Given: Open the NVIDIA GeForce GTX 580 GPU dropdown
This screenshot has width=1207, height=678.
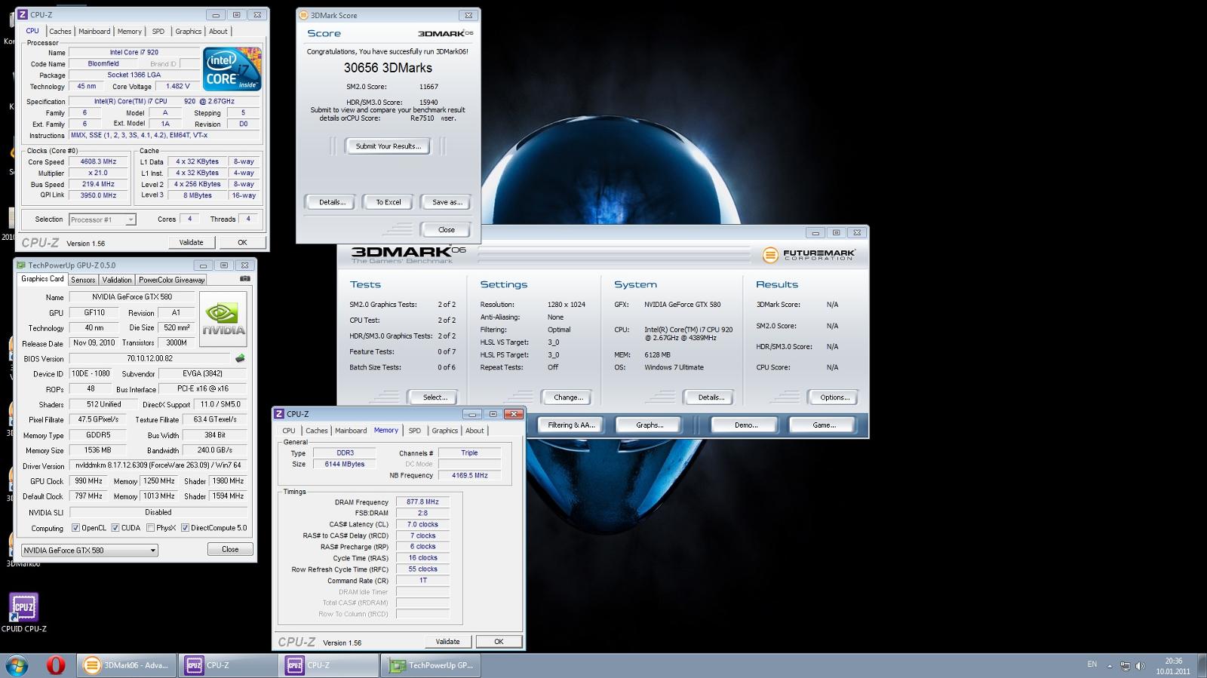Looking at the screenshot, I should pos(89,550).
